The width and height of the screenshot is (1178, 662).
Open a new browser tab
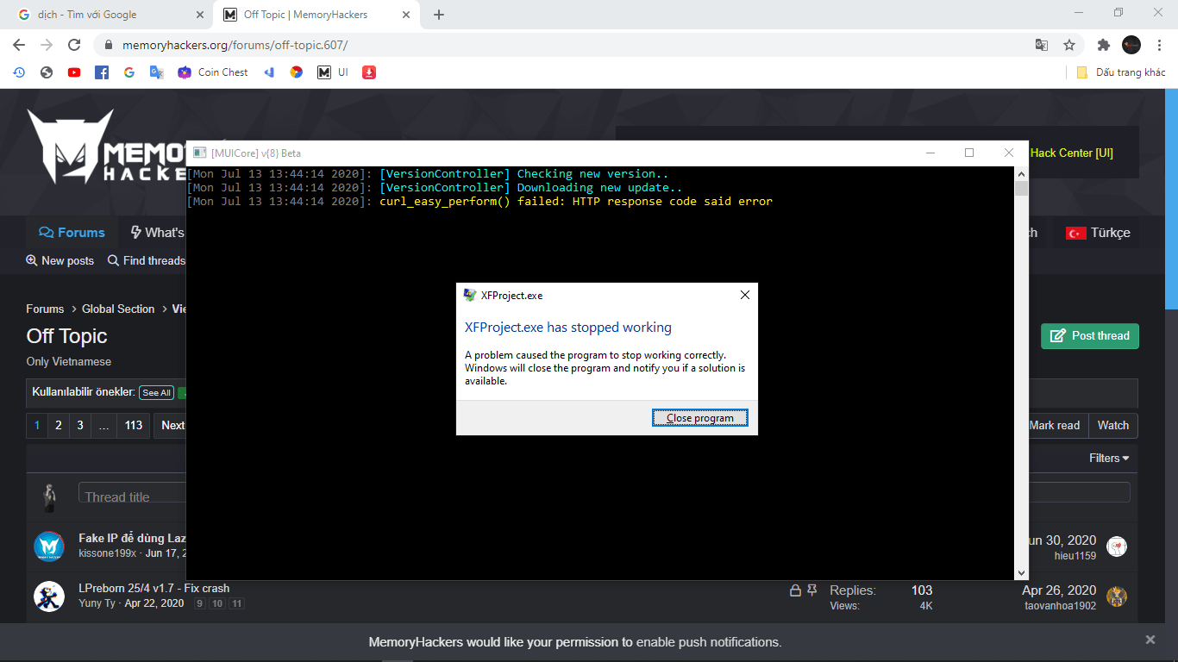439,15
